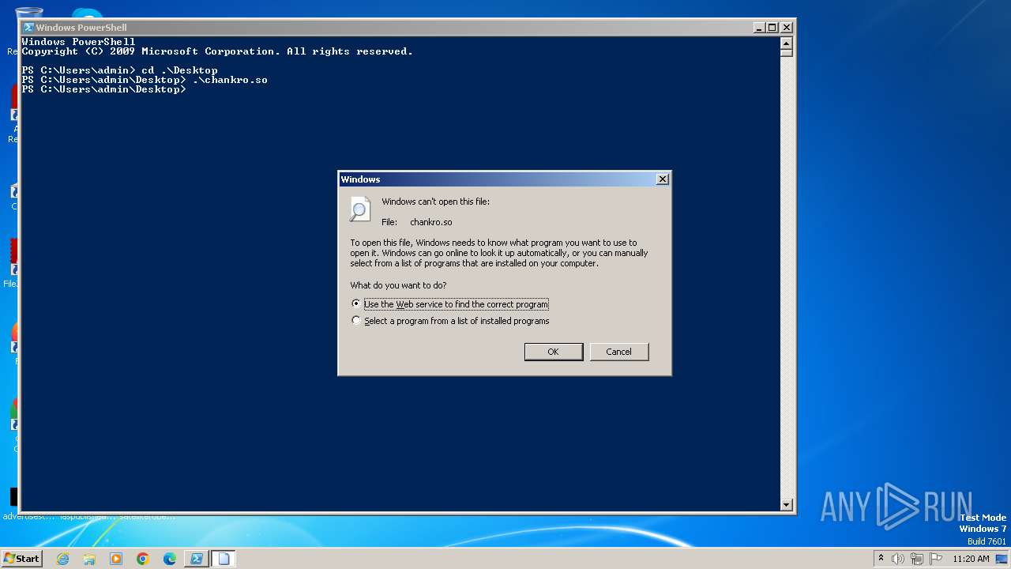Click the 'cd .\Desktop' command line
Image resolution: width=1011 pixels, height=569 pixels.
[x=179, y=70]
